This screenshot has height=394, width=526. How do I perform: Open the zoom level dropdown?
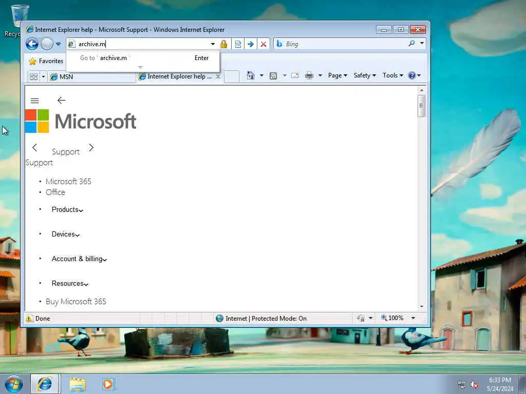[414, 318]
